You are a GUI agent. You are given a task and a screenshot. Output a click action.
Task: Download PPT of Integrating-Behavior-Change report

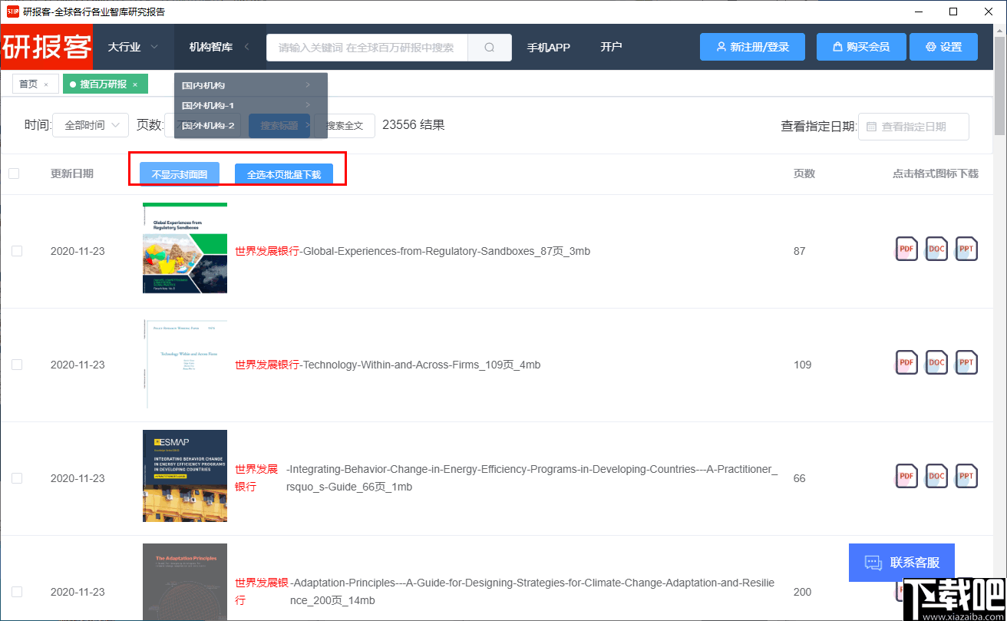966,476
